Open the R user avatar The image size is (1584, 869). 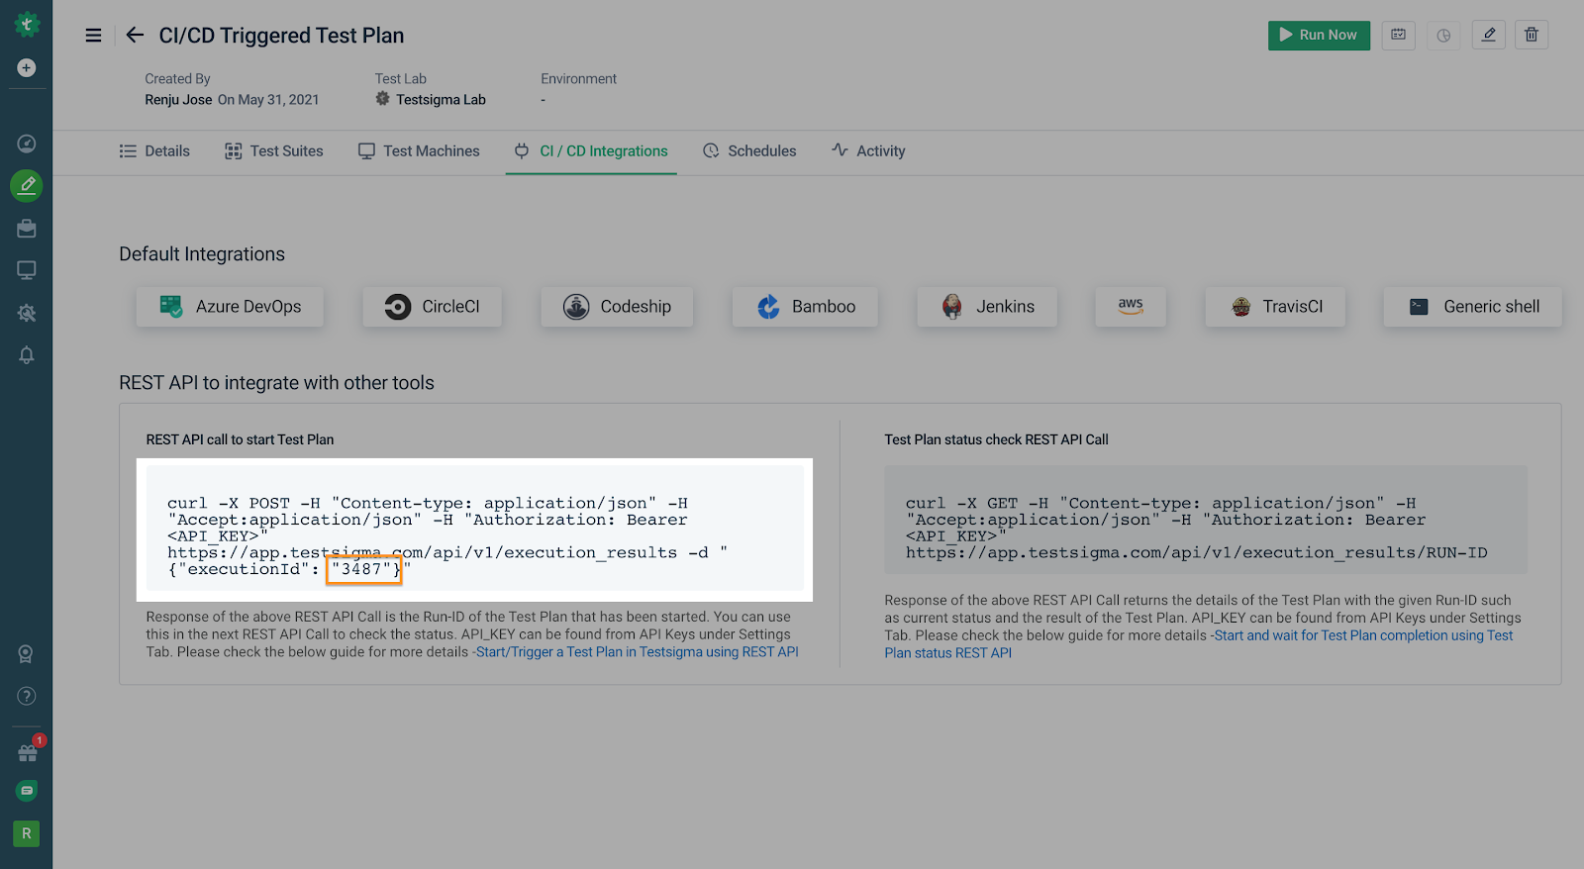(x=27, y=833)
